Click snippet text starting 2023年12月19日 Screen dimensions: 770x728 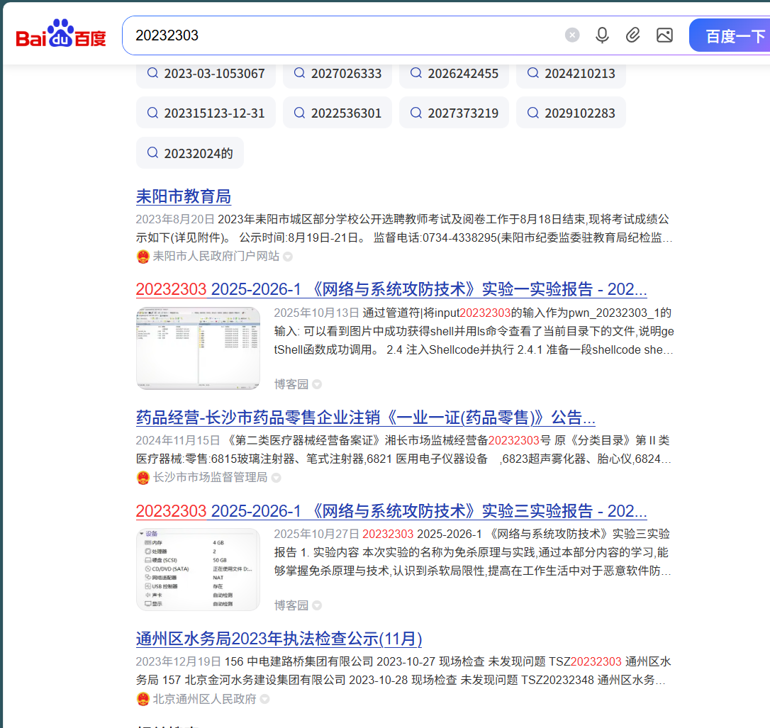click(x=403, y=671)
